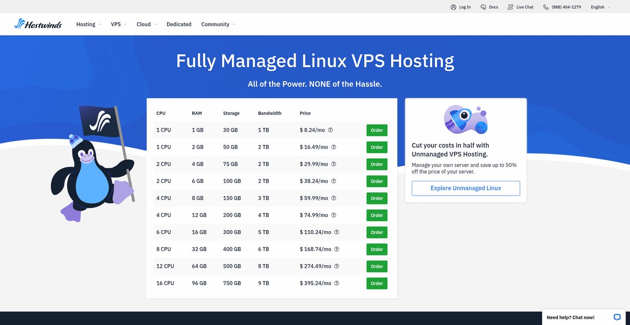Click the Fully Managed Linux VPS Hosting heading
The width and height of the screenshot is (630, 325).
(315, 61)
